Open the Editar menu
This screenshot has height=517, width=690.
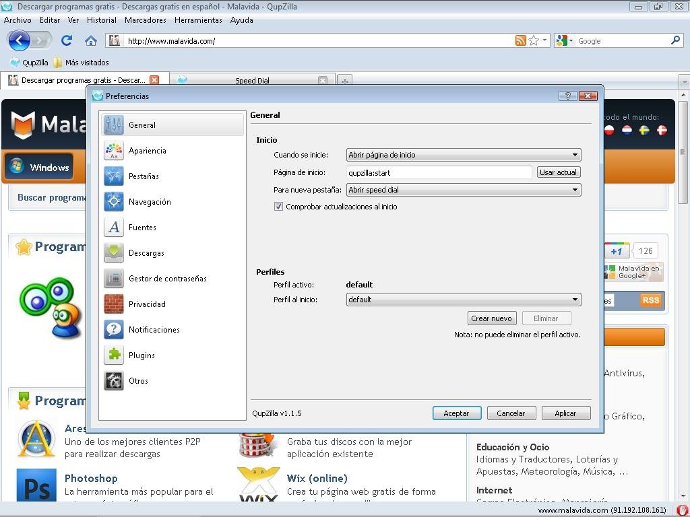(x=50, y=20)
